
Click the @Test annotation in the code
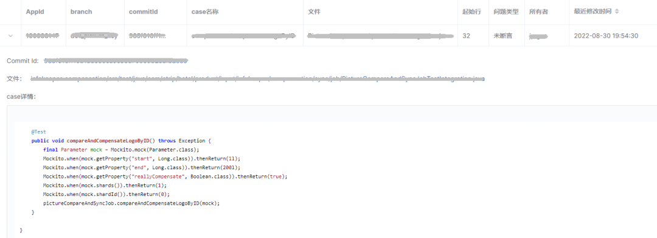pos(38,131)
